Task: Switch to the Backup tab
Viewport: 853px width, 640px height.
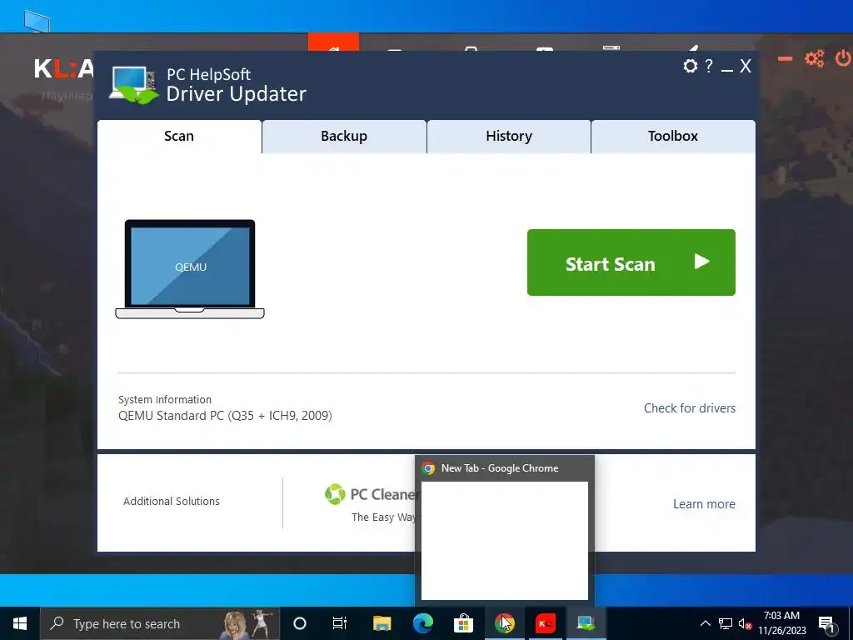Action: pos(344,137)
